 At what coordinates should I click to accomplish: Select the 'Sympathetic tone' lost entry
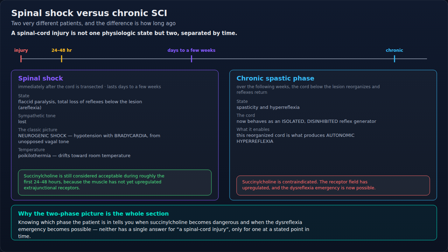click(22, 122)
